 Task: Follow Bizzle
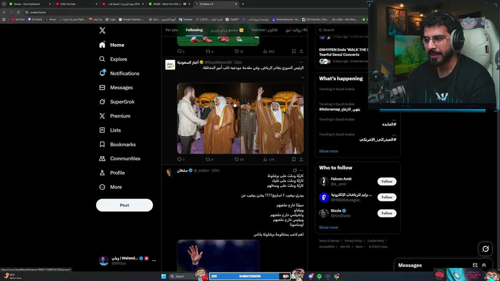(387, 213)
